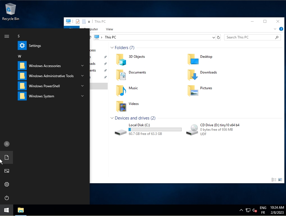Click the network status tray icon
This screenshot has height=216, width=286.
click(x=248, y=210)
